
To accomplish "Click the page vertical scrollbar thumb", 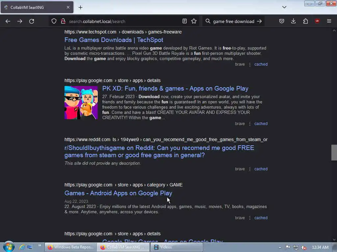I will [334, 153].
